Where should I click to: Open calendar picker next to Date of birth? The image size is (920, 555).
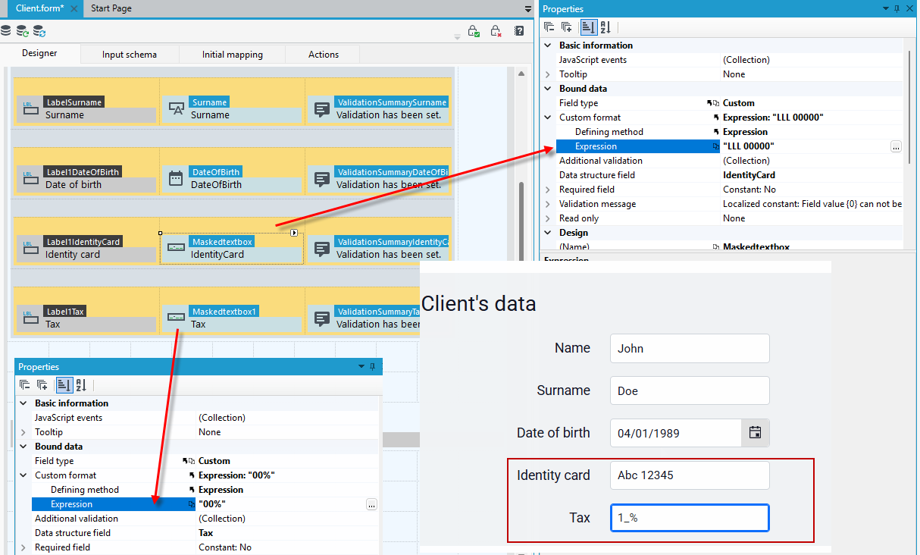[x=755, y=433]
